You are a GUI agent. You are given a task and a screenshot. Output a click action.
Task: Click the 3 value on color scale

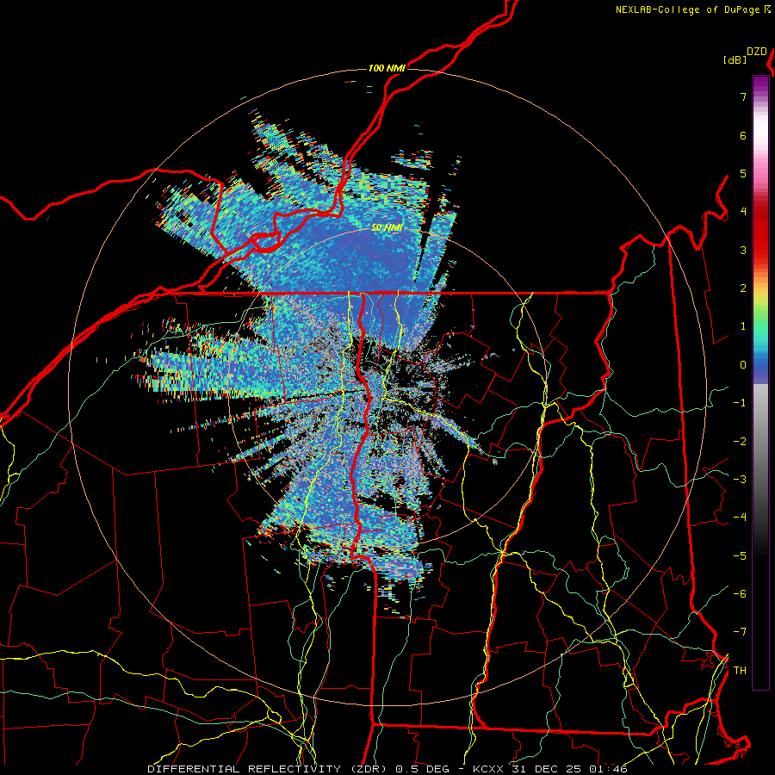pos(743,250)
